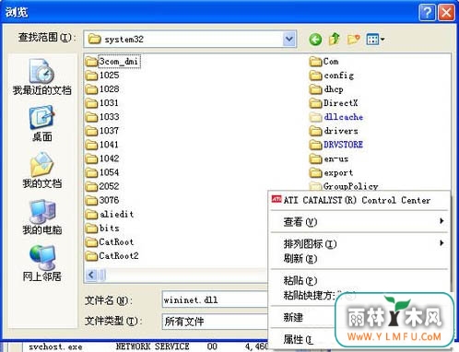Image resolution: width=459 pixels, height=352 pixels.
Task: Select the 1037 folder
Action: pos(102,131)
